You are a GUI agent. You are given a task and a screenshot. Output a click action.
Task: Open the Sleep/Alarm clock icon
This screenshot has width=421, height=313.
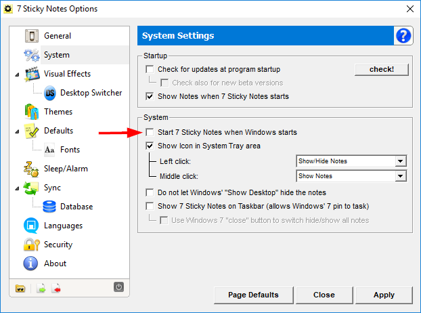click(x=32, y=169)
